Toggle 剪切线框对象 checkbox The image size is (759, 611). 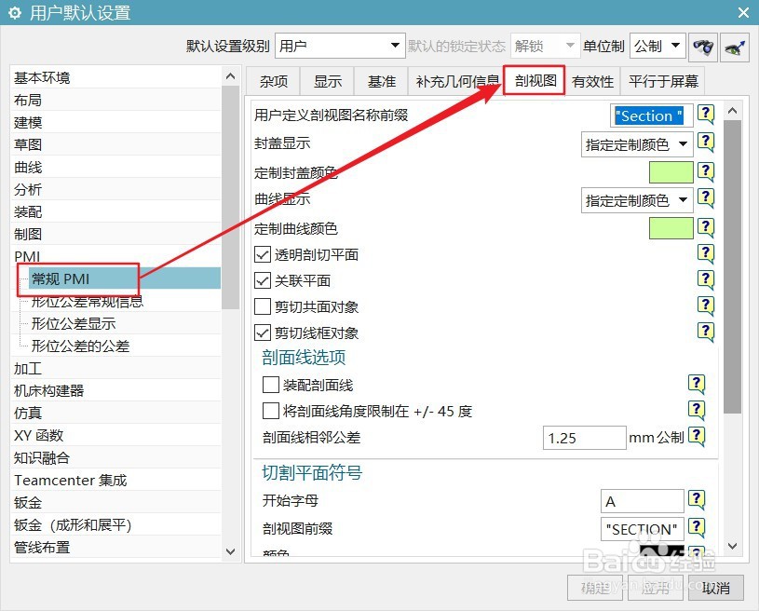[x=263, y=333]
